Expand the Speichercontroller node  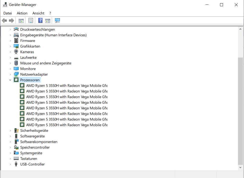pyautogui.click(x=10, y=147)
